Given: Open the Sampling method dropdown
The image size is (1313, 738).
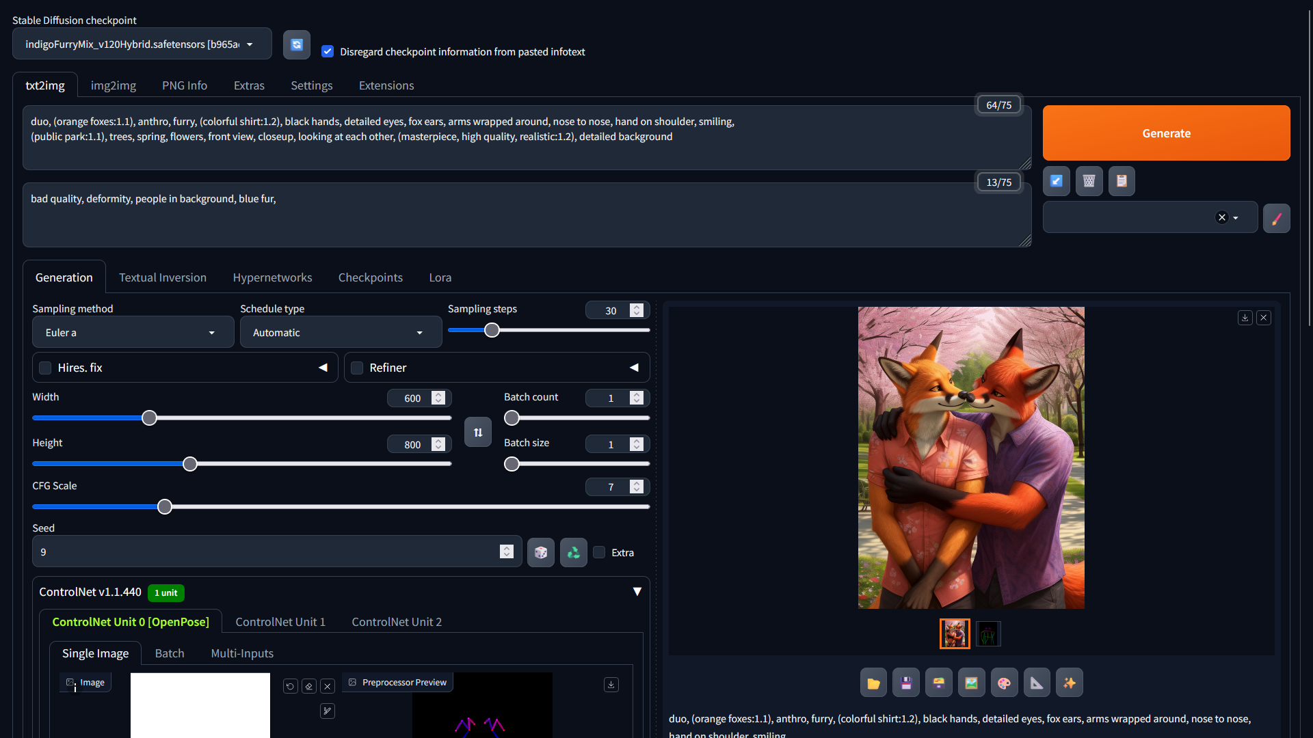Looking at the screenshot, I should (133, 333).
